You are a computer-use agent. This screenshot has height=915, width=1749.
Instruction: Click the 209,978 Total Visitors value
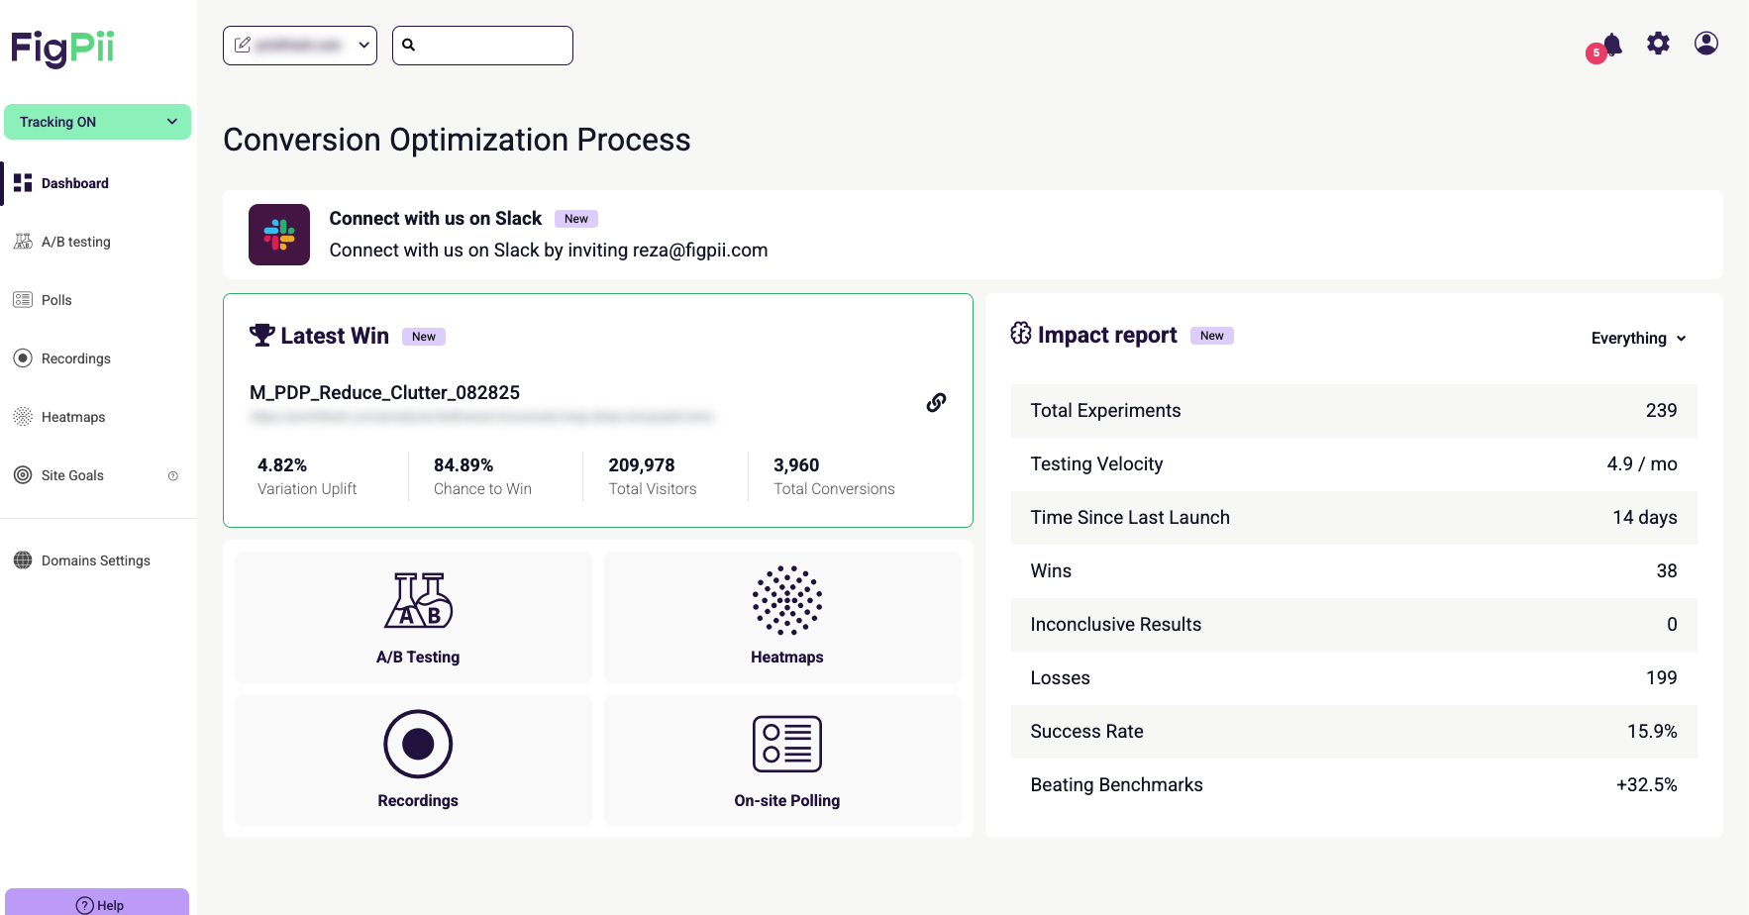point(642,465)
